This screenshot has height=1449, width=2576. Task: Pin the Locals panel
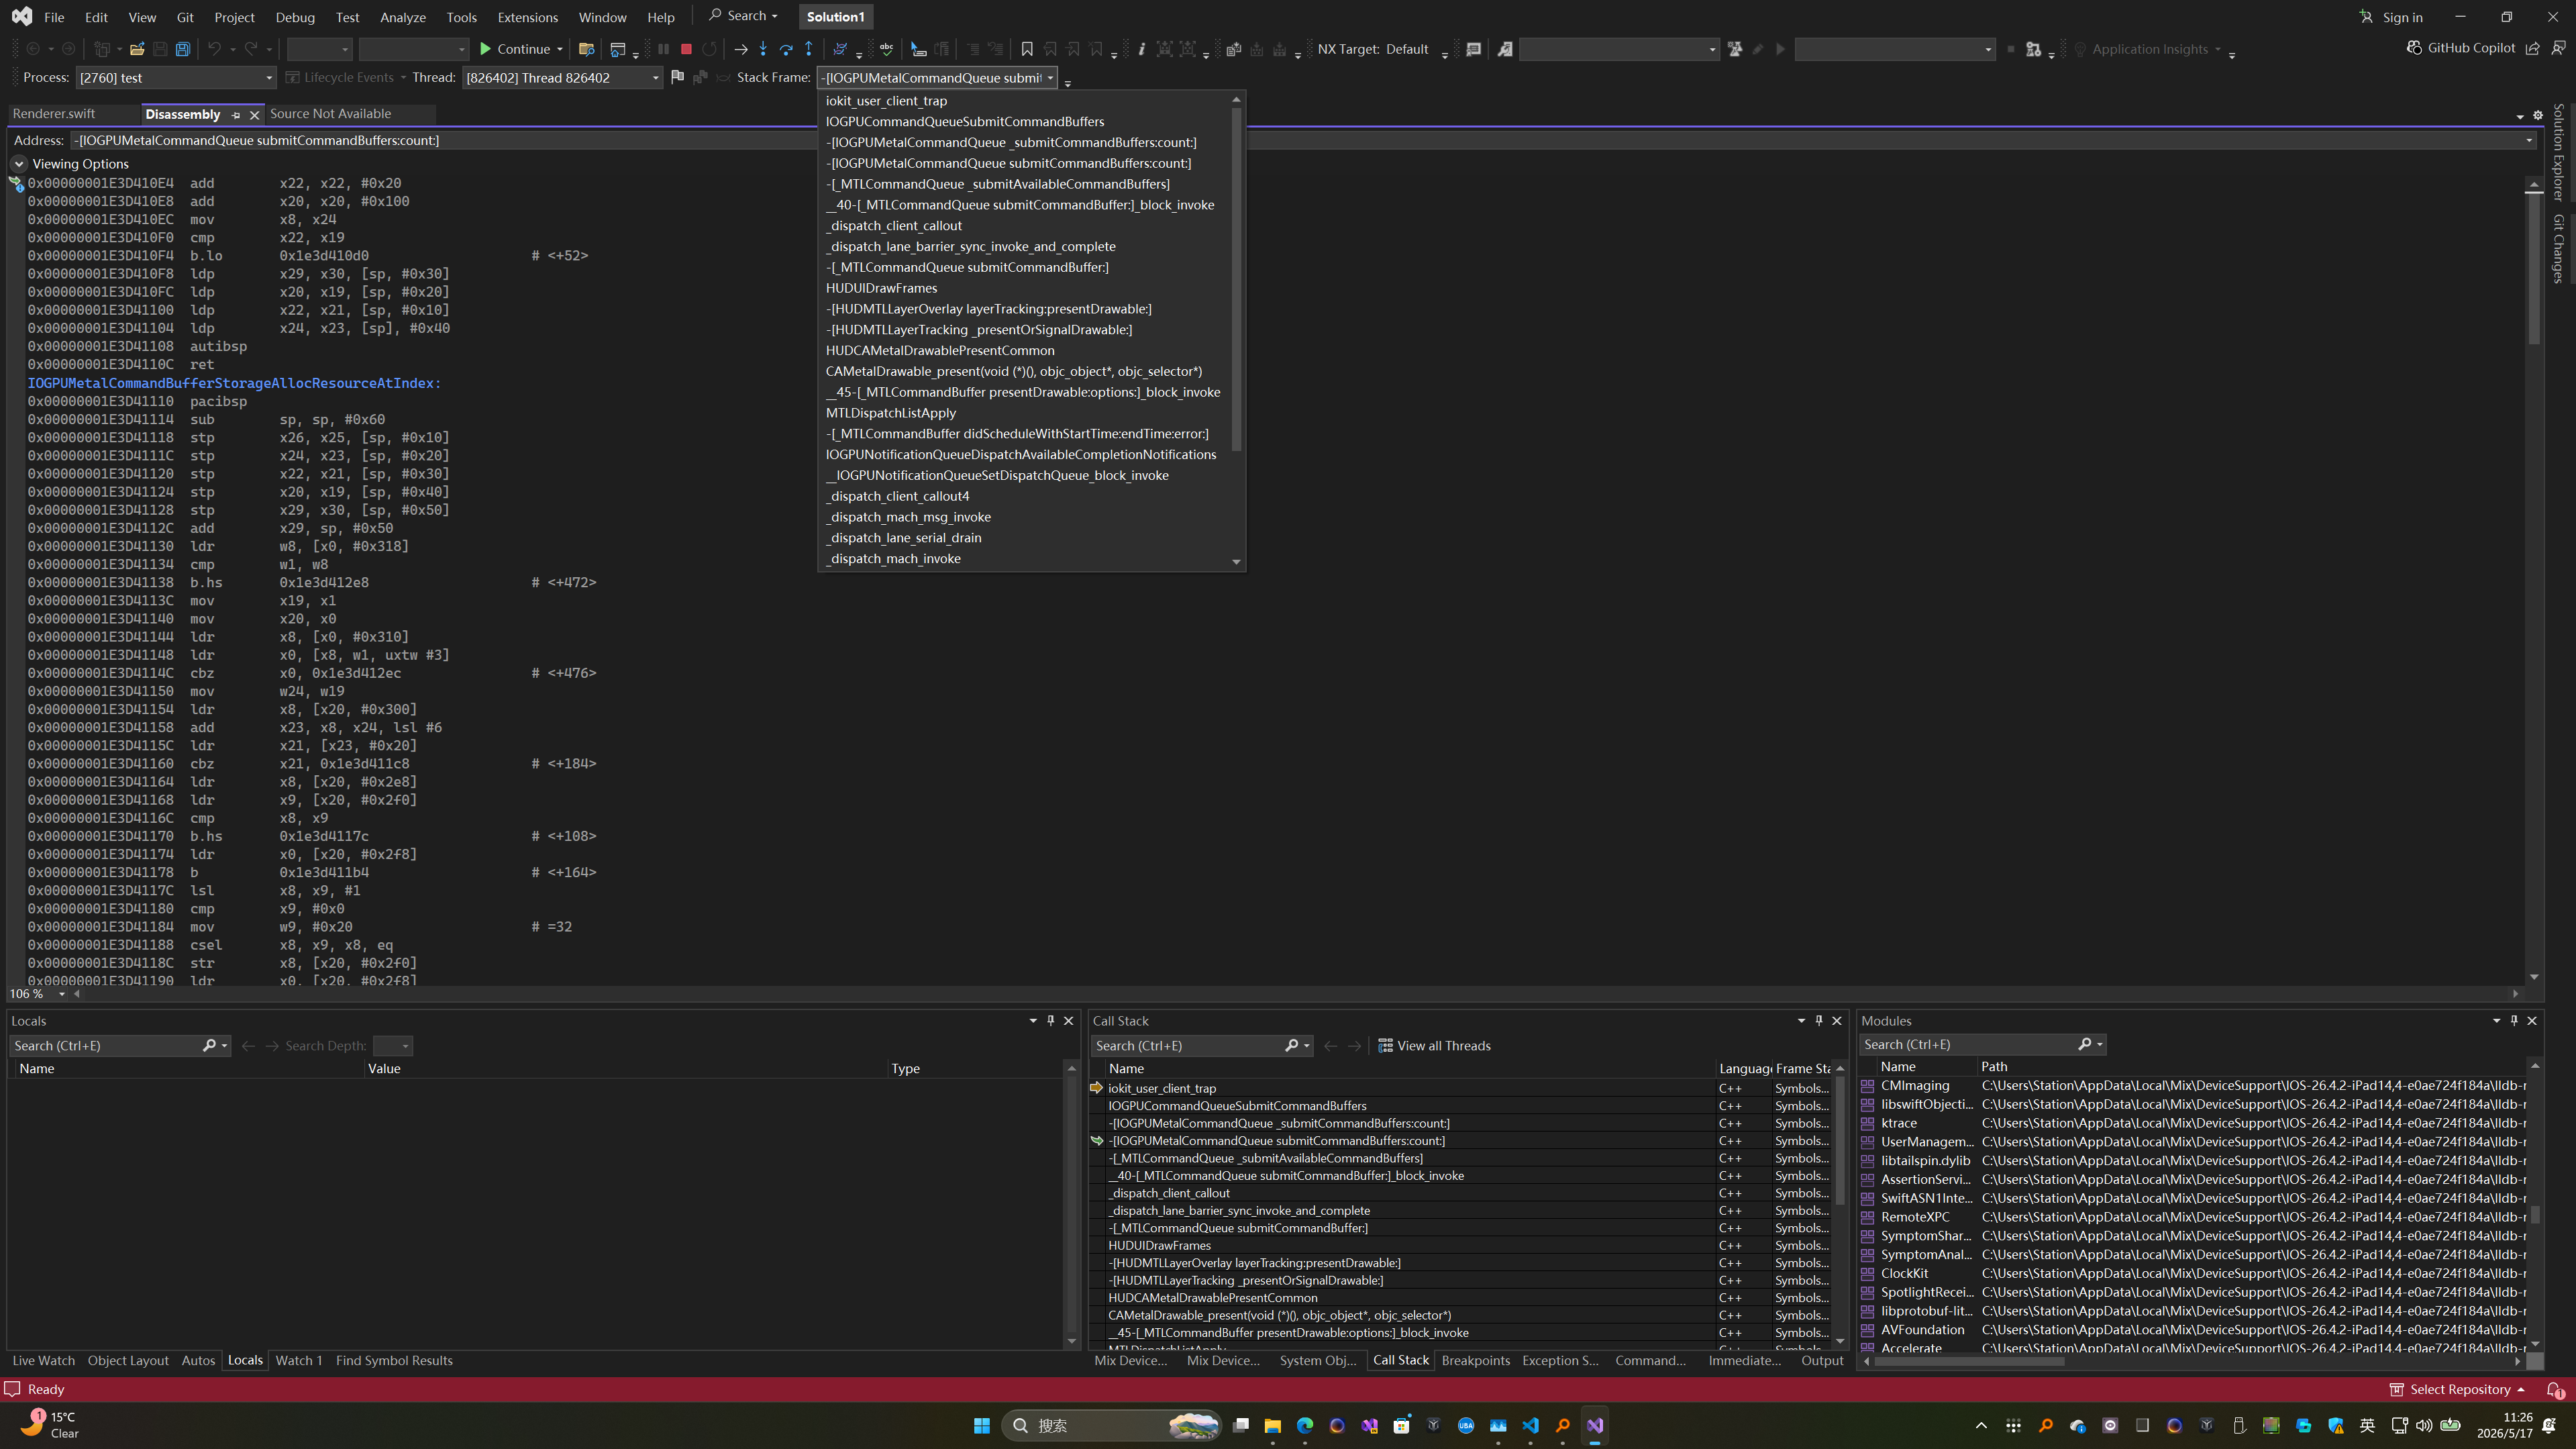coord(1050,1020)
